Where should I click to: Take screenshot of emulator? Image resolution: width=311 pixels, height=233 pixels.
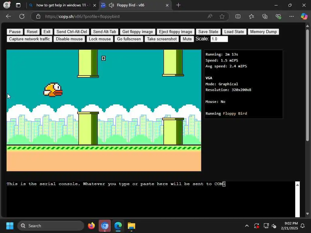coord(162,39)
